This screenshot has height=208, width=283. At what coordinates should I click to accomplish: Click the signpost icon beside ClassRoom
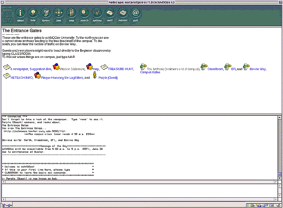click(x=204, y=67)
